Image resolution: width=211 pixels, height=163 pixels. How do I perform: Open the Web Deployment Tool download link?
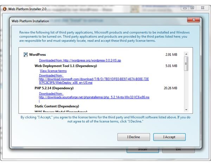tap(94, 79)
